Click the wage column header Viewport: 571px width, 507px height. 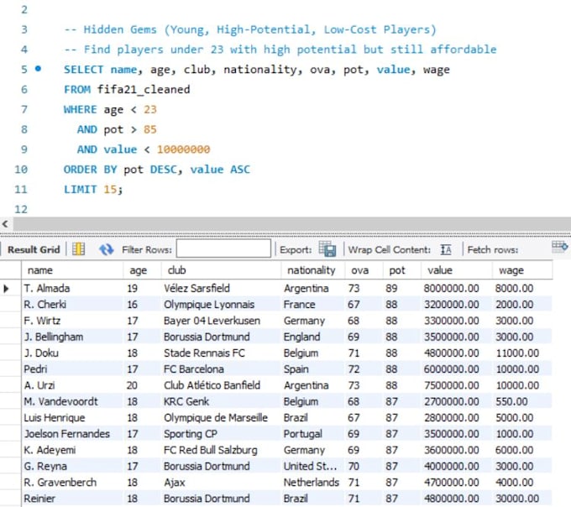522,270
